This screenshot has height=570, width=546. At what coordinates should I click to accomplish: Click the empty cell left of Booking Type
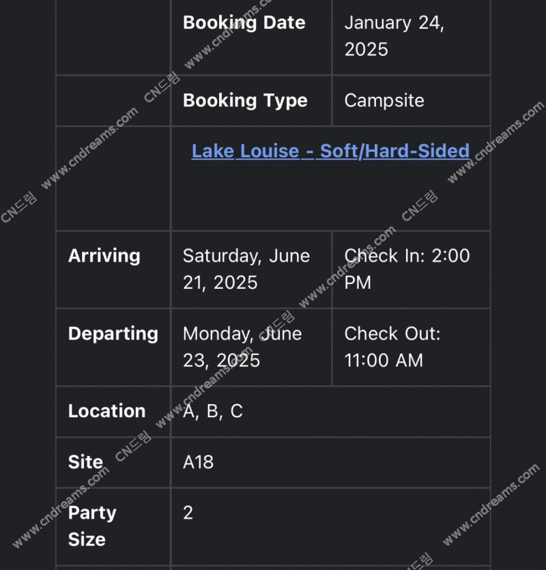(x=113, y=101)
